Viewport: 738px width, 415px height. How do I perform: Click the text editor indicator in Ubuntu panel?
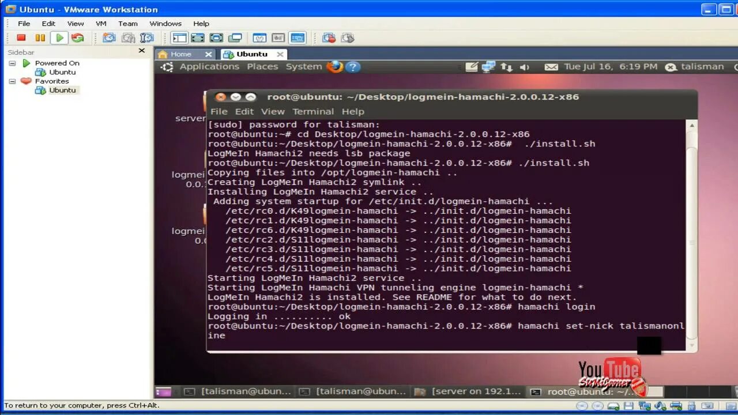(472, 67)
